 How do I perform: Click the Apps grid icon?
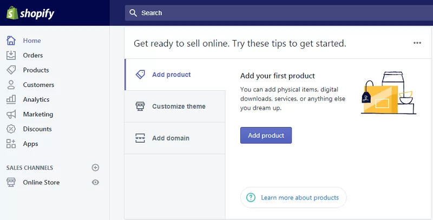pos(11,144)
